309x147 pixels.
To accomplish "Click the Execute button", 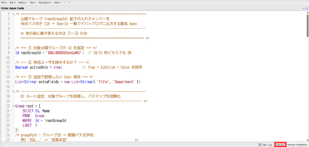I will (280, 145).
